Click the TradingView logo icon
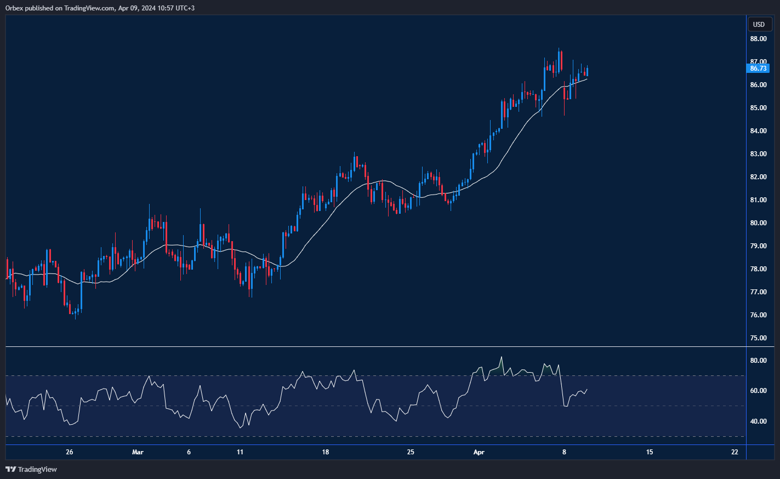 tap(10, 469)
